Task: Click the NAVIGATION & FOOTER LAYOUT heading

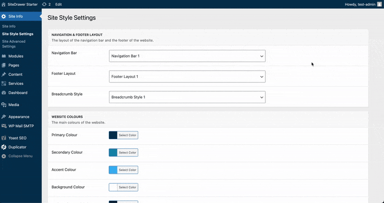Action: click(x=77, y=35)
